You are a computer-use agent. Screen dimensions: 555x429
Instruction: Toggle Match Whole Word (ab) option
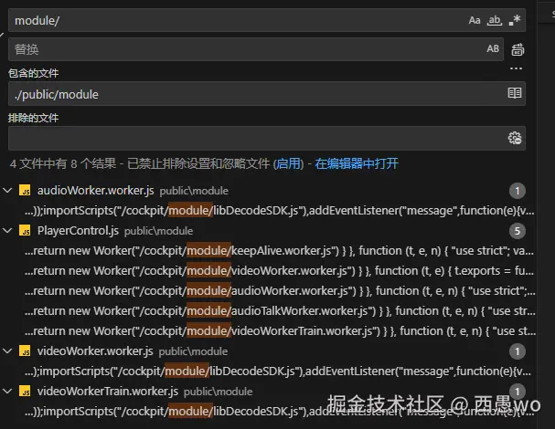pos(495,20)
